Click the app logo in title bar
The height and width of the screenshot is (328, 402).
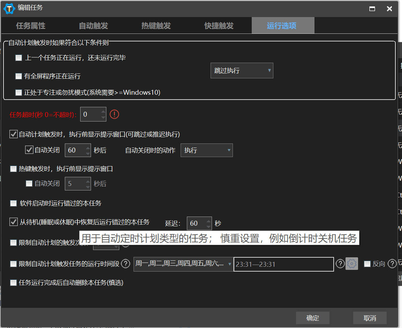(8, 9)
